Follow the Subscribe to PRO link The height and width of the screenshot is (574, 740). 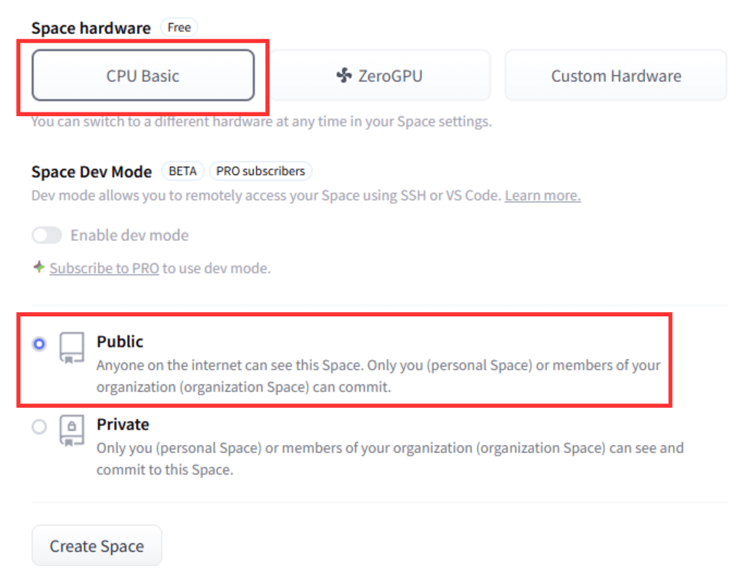coord(104,268)
